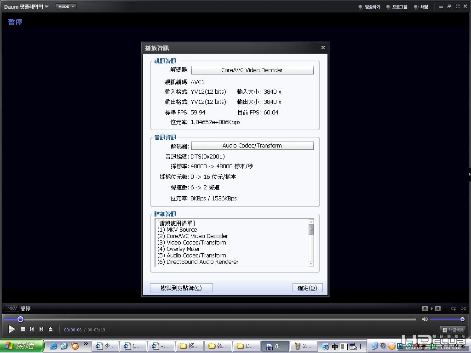Click the volume slider handle
Screen dimensions: 471x353
(x=462, y=319)
